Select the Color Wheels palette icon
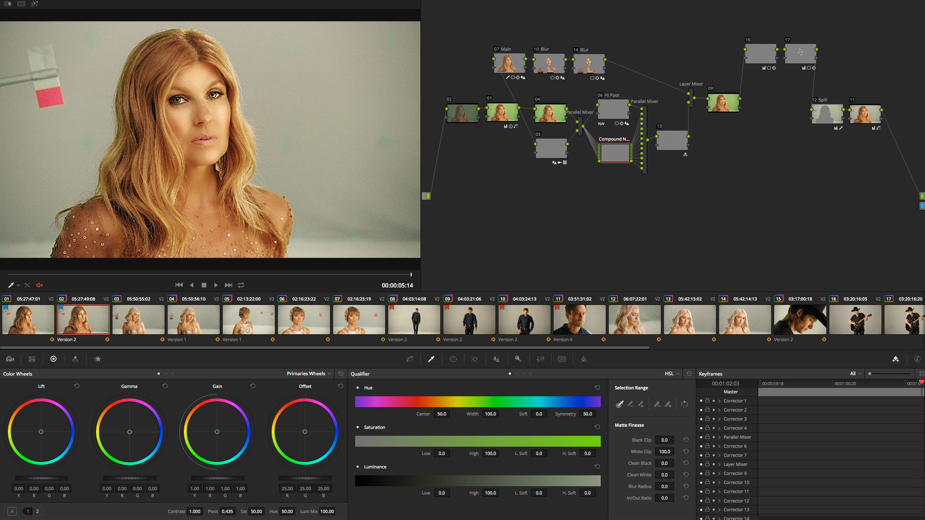The width and height of the screenshot is (925, 520). [x=53, y=359]
